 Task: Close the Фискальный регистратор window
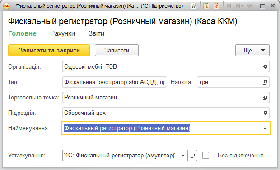pos(272,6)
